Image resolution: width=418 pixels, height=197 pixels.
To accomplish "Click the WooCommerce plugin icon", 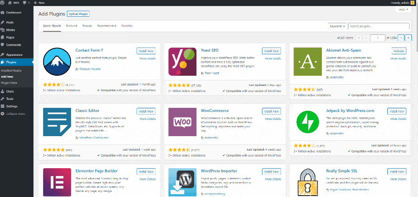I will (183, 122).
